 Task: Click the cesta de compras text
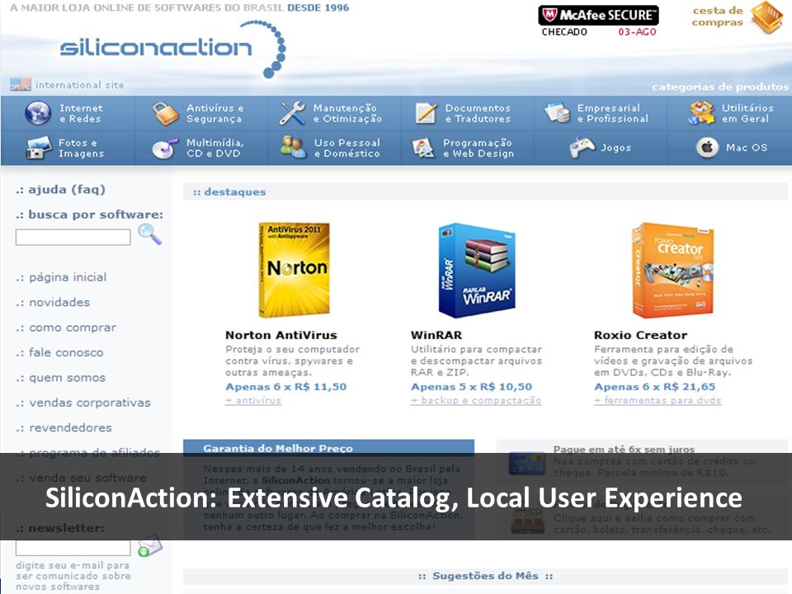click(717, 16)
